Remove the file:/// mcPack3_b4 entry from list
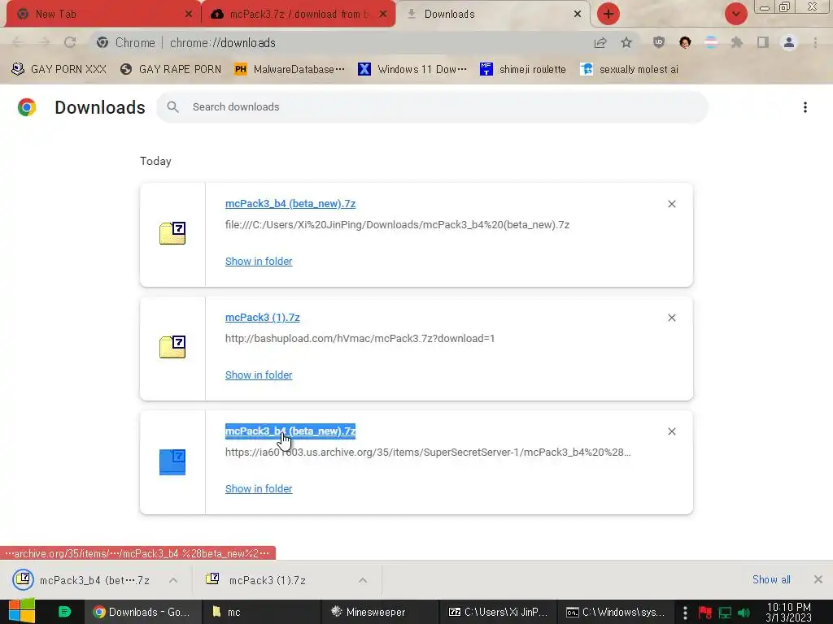The image size is (833, 624). pos(671,204)
